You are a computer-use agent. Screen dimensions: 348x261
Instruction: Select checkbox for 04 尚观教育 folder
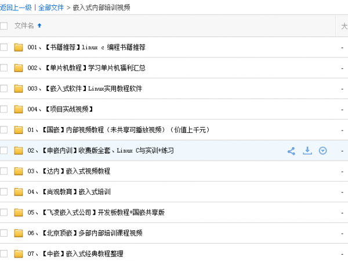(x=4, y=192)
